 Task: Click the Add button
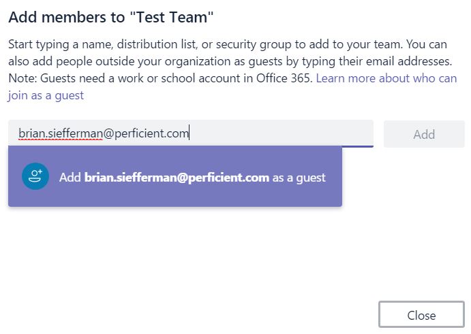424,134
